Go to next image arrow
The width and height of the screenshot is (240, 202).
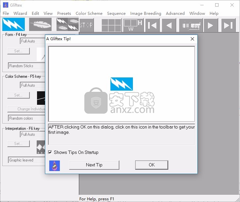click(x=211, y=25)
